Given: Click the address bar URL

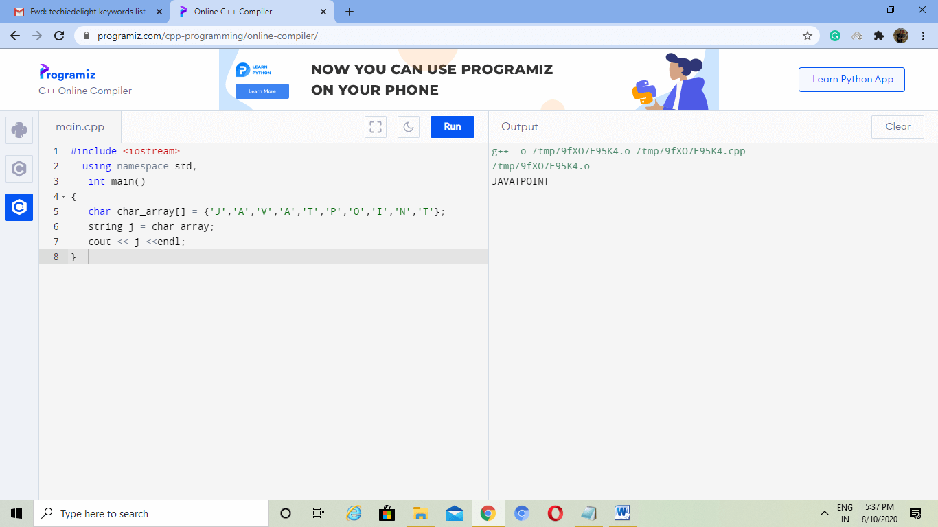Looking at the screenshot, I should pos(207,36).
